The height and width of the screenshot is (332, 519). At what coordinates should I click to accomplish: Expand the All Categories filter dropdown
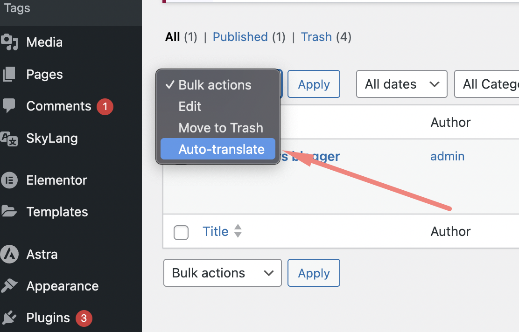click(x=488, y=84)
